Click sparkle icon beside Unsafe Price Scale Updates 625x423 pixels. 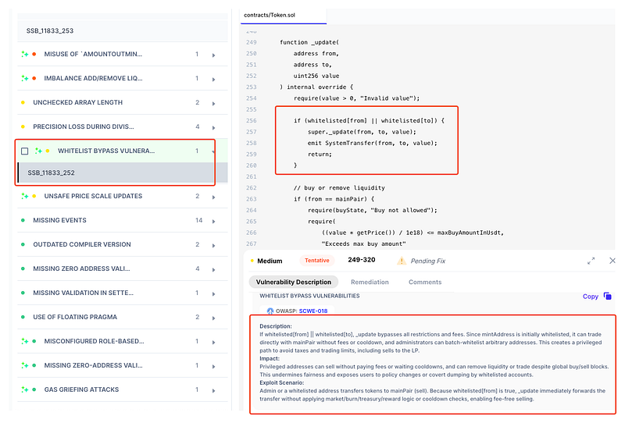(25, 197)
